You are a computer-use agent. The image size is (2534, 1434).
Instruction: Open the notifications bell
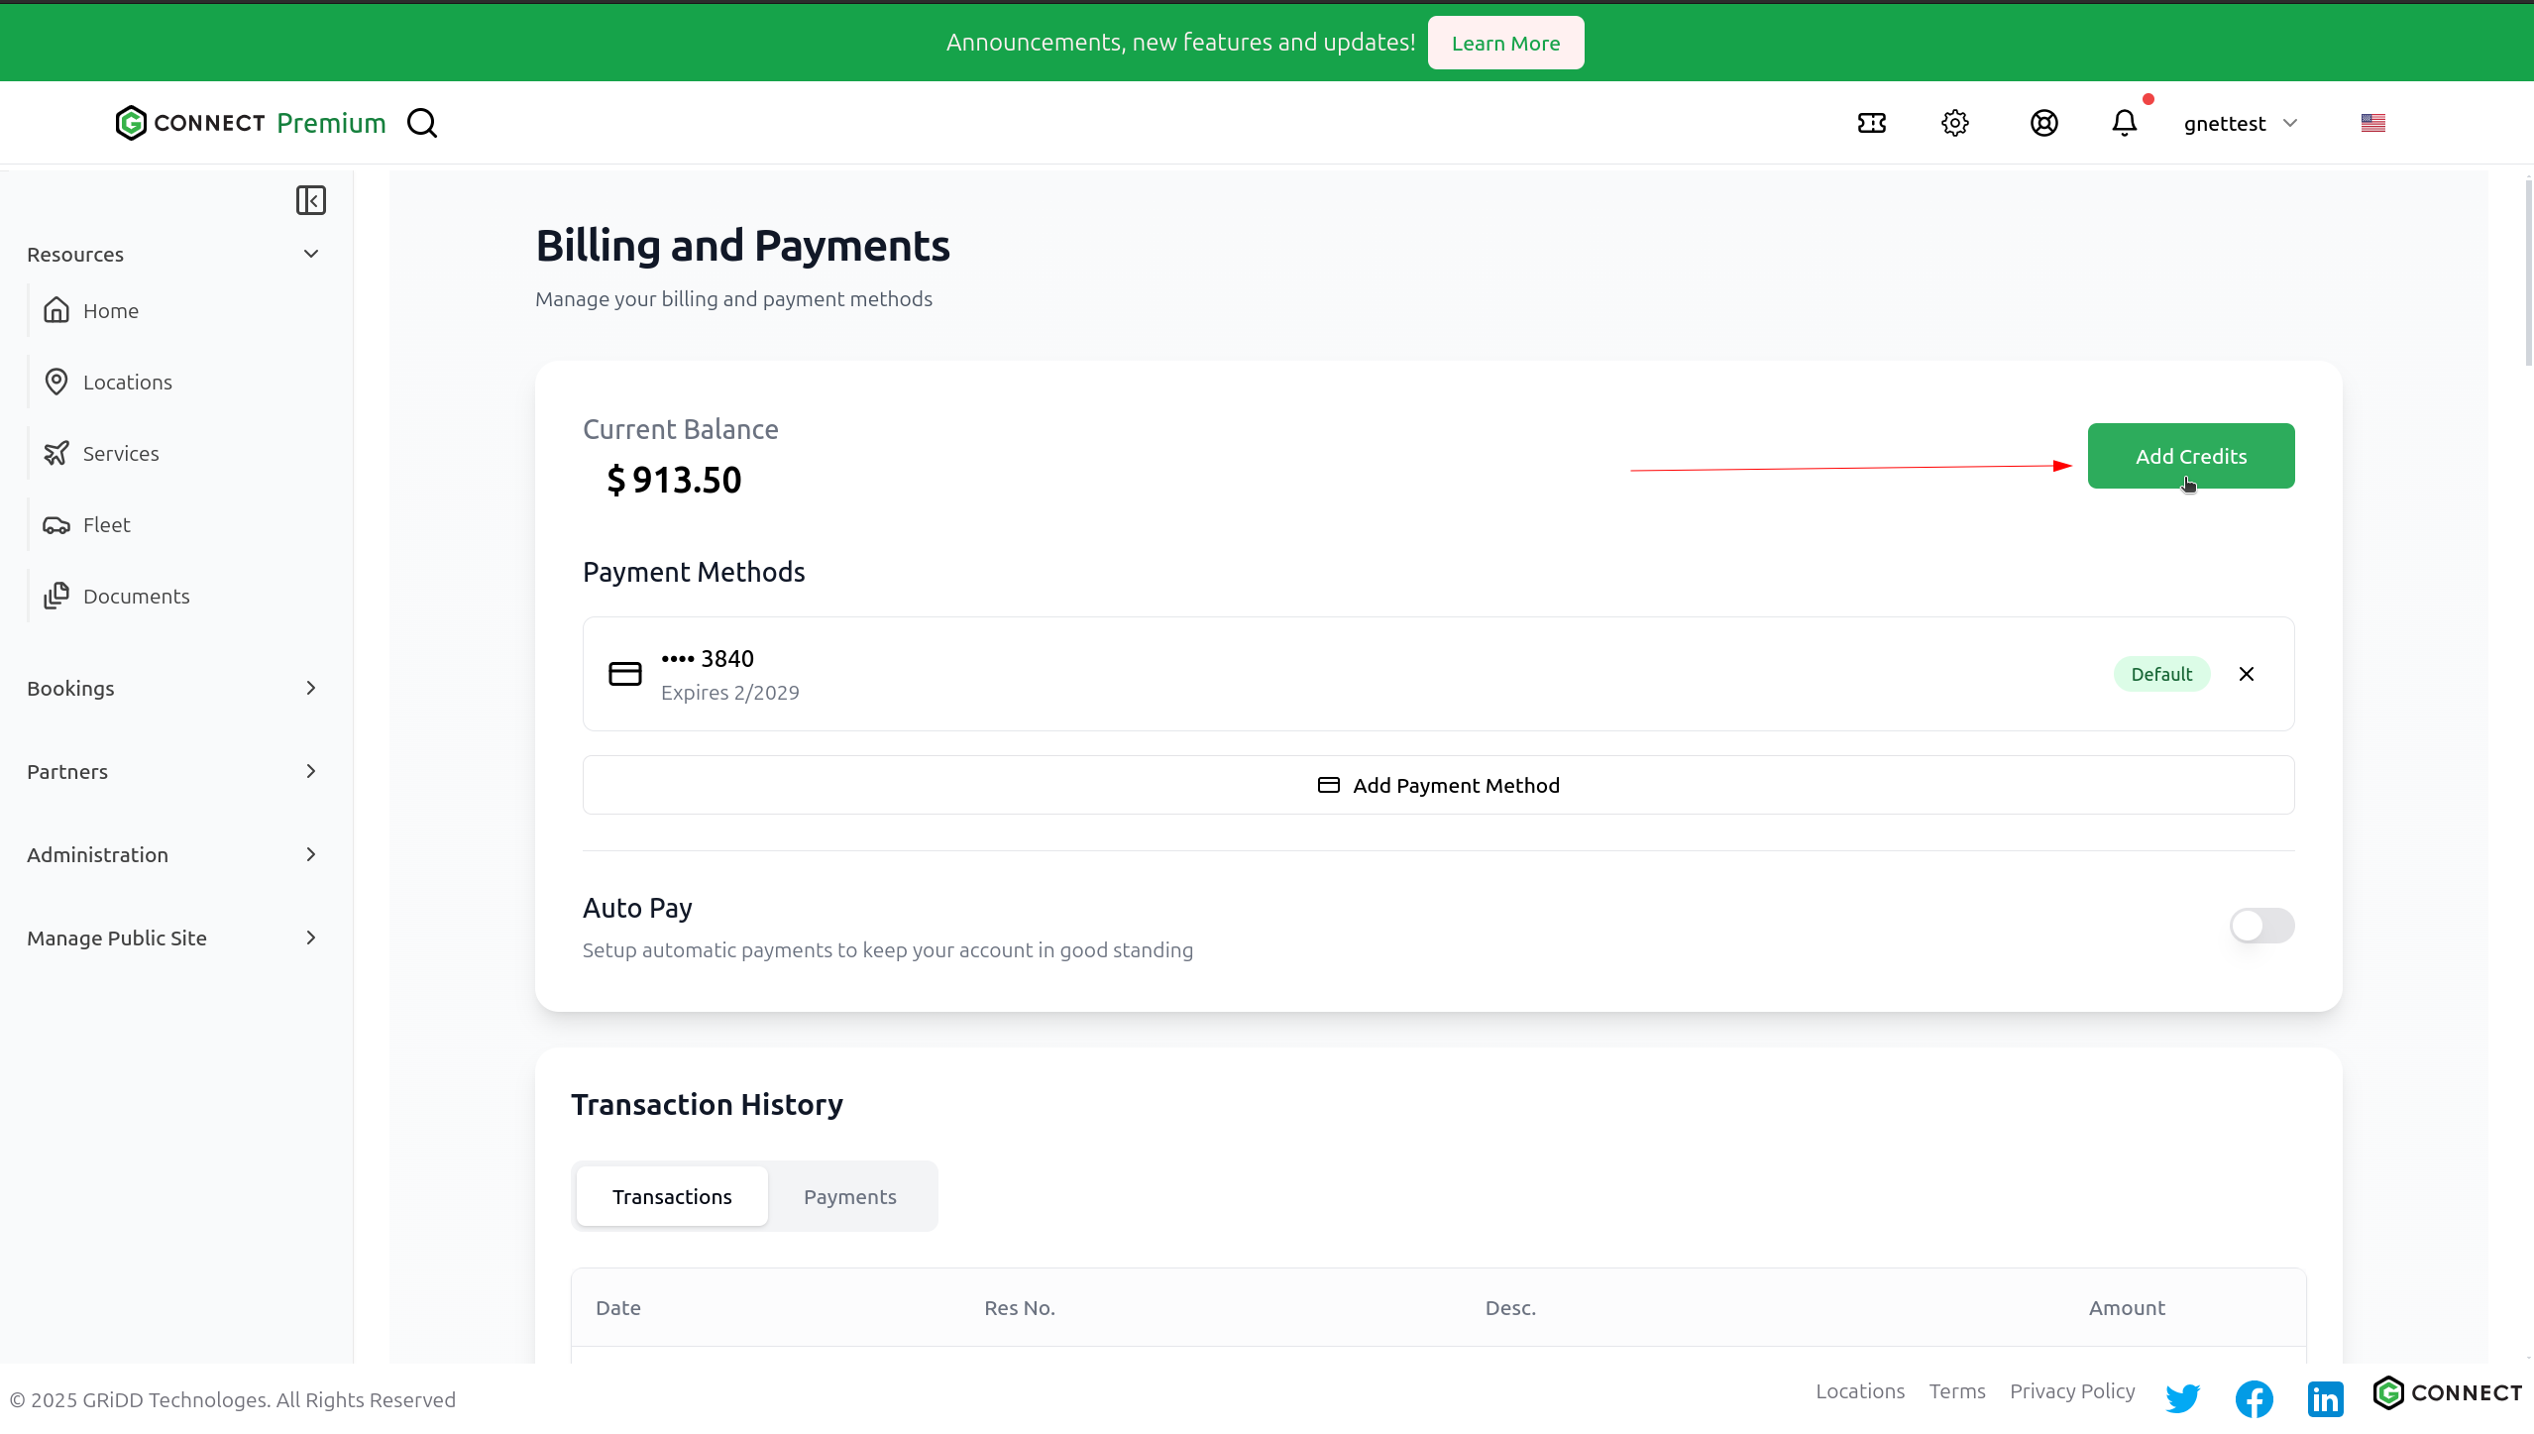pyautogui.click(x=2124, y=123)
